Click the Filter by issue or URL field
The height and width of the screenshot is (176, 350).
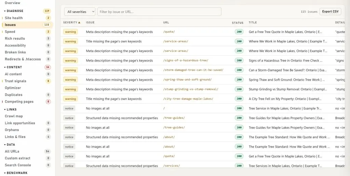click(x=159, y=12)
